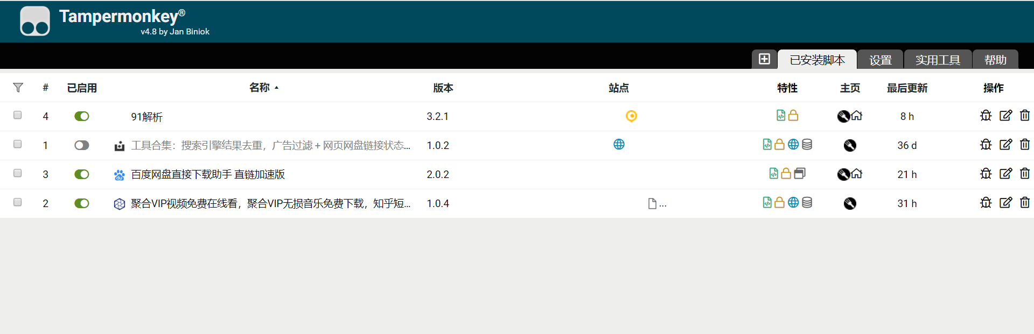Click the hexagon icon beside 聚合VIP视频 name
The width and height of the screenshot is (1034, 334).
click(x=120, y=204)
